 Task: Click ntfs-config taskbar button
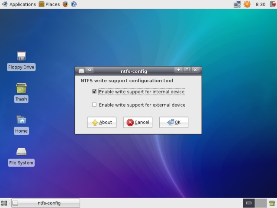pos(45,203)
